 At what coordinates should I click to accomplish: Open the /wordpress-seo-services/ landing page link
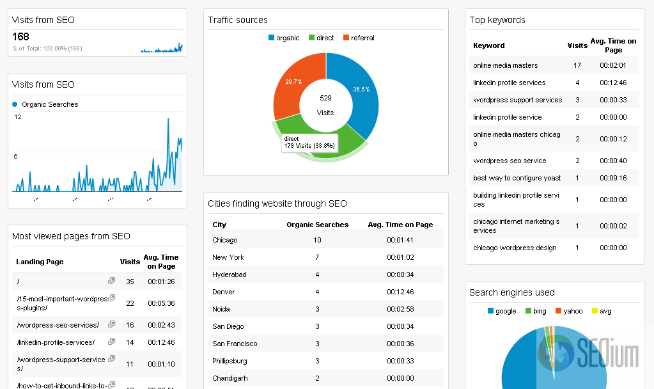[x=58, y=325]
